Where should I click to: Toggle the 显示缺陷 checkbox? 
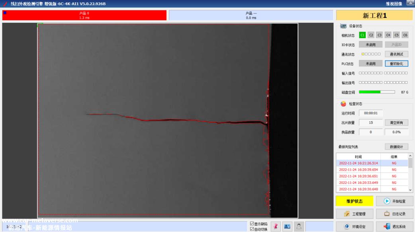point(252,224)
